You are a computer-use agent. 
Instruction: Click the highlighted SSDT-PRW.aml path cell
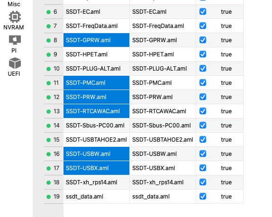pyautogui.click(x=96, y=97)
